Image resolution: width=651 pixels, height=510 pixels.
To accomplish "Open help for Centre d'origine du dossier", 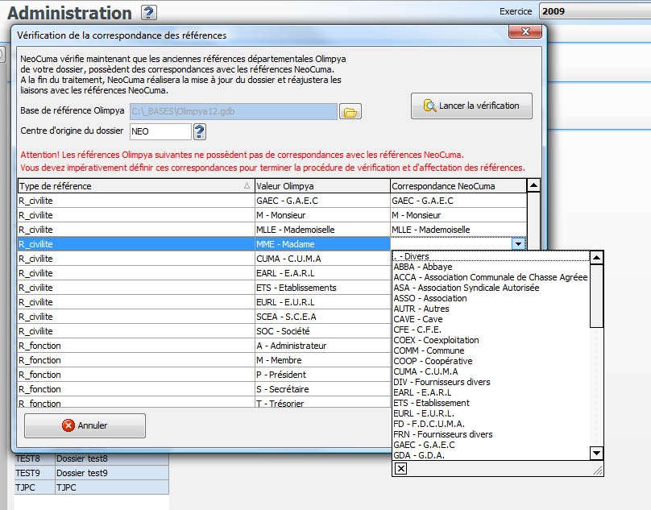I will click(x=199, y=131).
